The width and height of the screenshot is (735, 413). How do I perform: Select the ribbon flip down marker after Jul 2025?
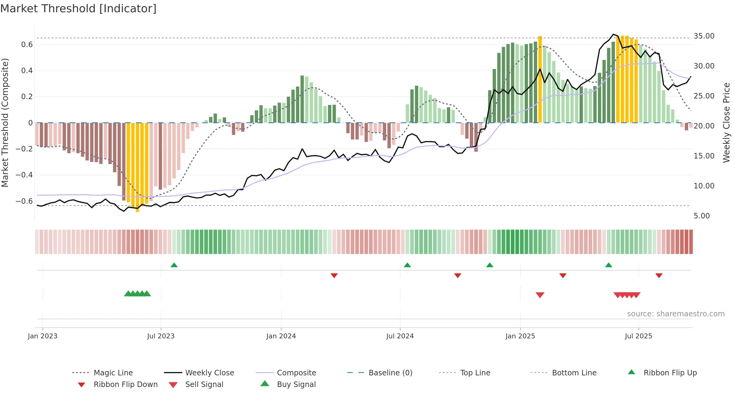coord(659,276)
